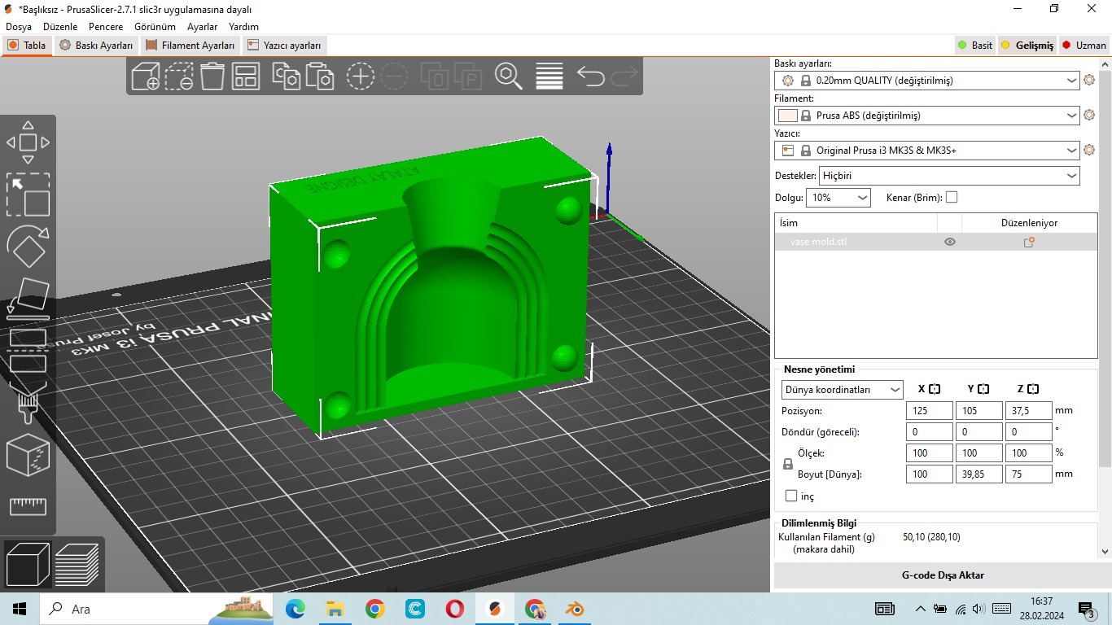Select the Move tool in left toolbar
1112x625 pixels.
[x=28, y=142]
